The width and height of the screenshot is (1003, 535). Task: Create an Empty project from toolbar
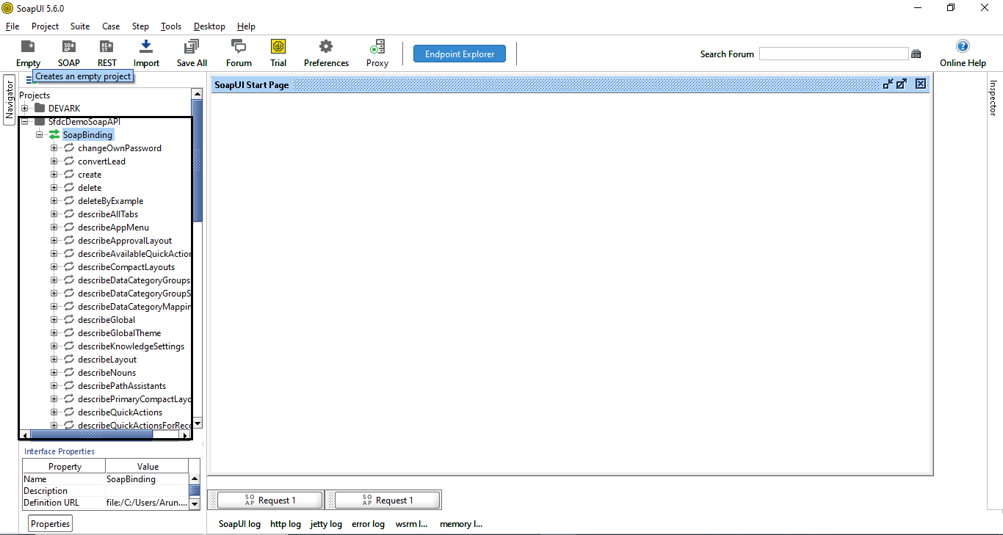[28, 53]
